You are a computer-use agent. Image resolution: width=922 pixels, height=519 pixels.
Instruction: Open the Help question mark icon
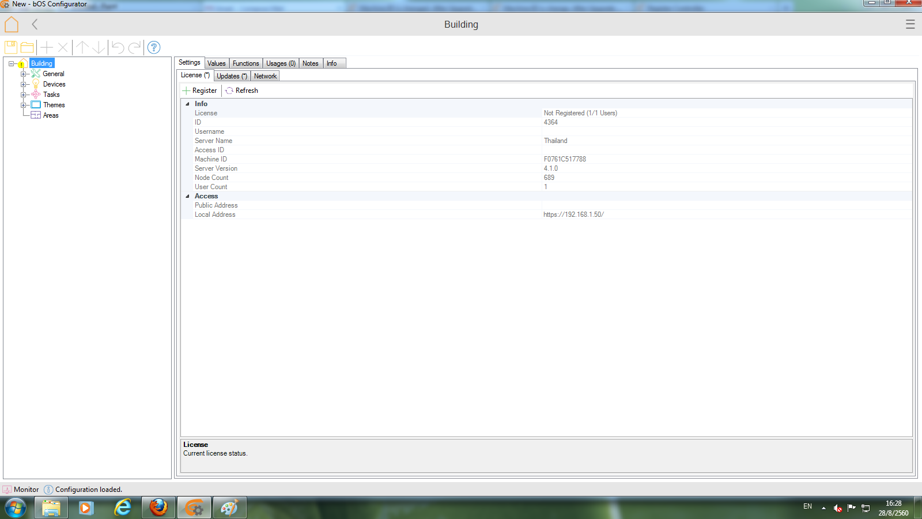(154, 47)
